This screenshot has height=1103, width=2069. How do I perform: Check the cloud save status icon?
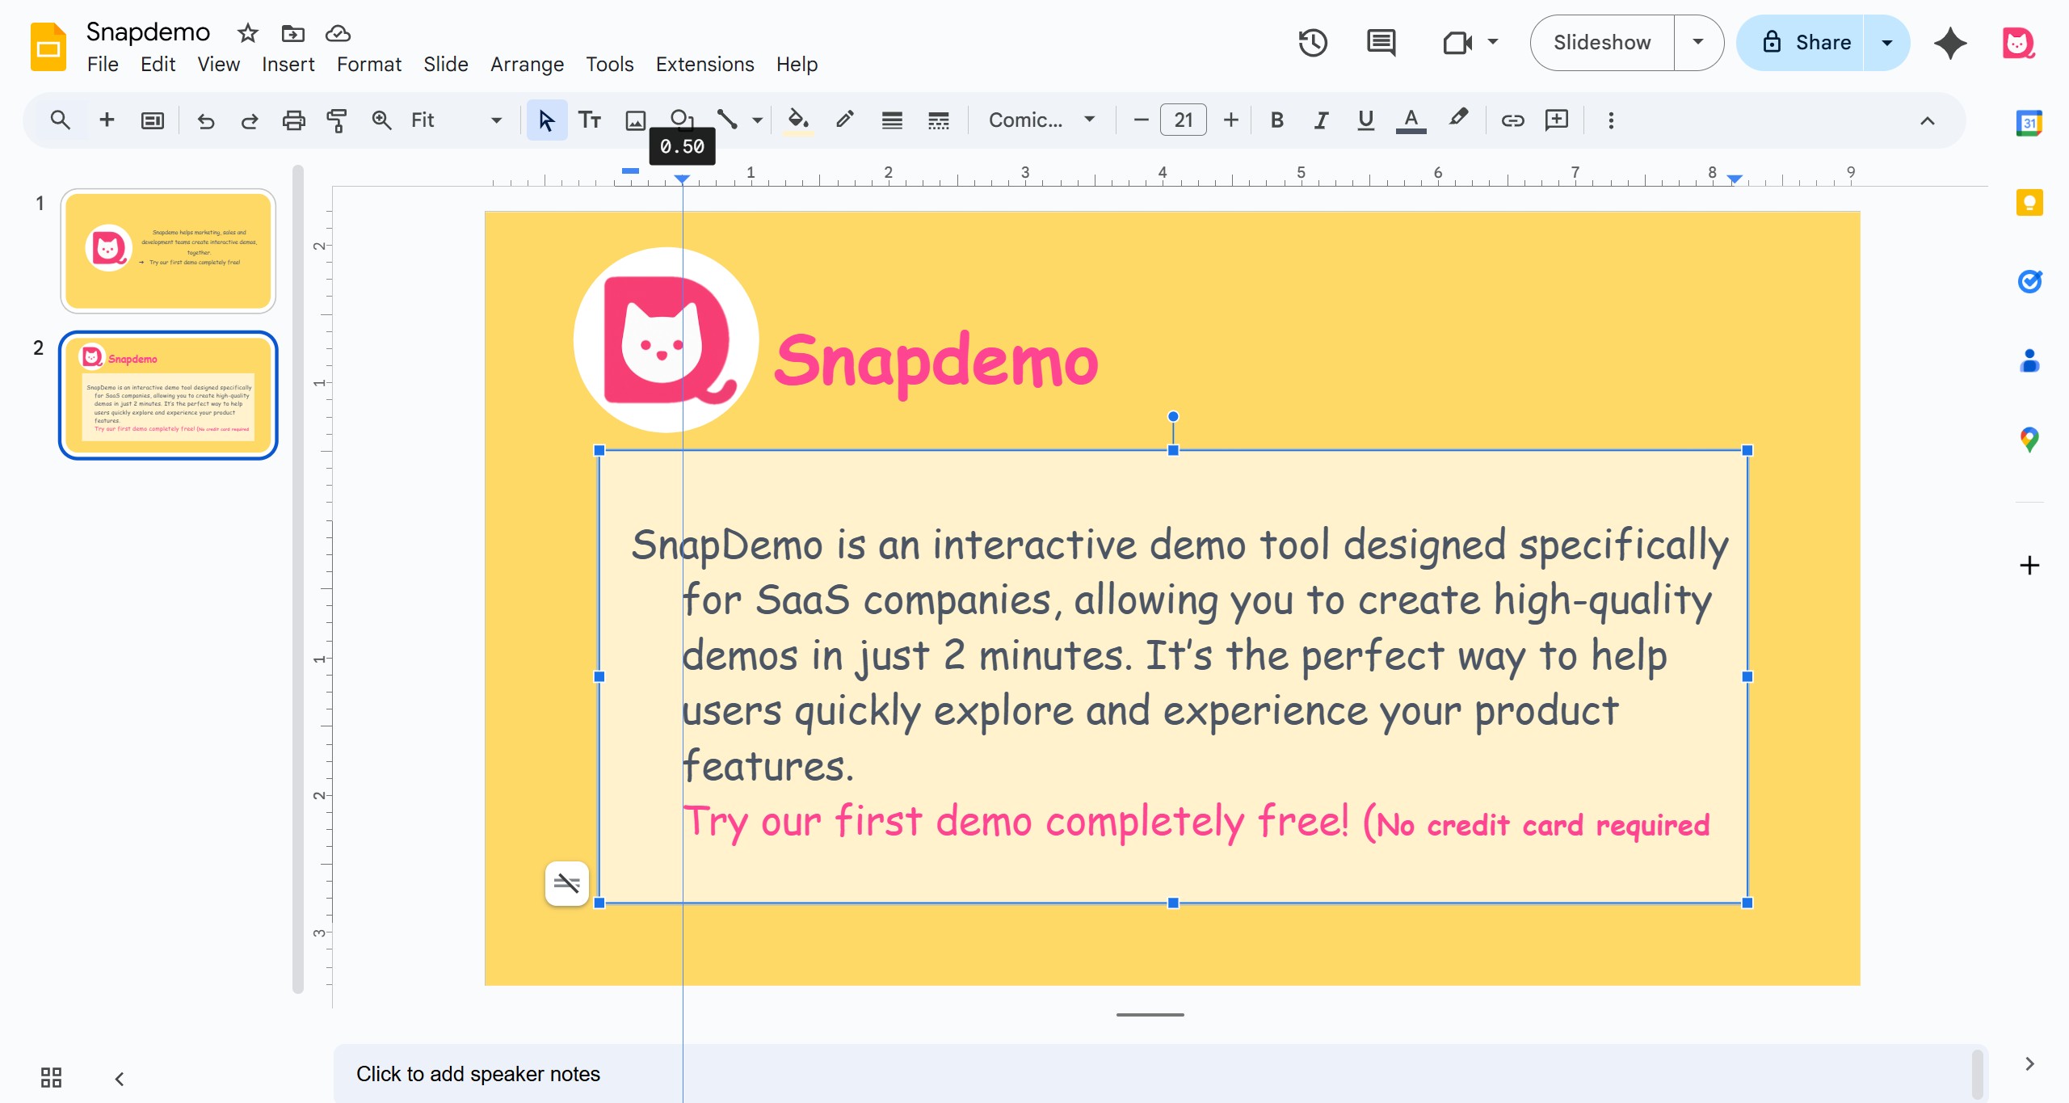[x=338, y=33]
